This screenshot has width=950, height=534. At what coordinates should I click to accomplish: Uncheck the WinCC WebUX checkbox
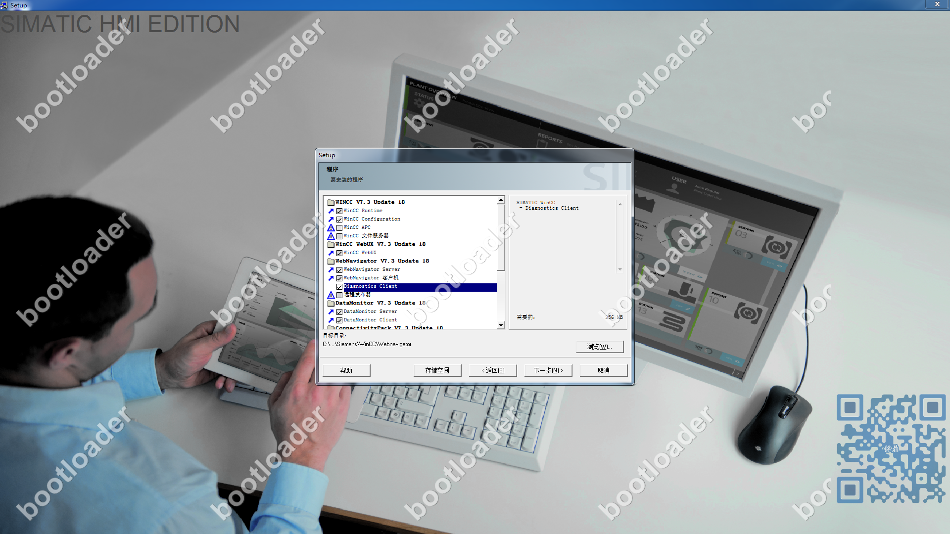point(339,253)
